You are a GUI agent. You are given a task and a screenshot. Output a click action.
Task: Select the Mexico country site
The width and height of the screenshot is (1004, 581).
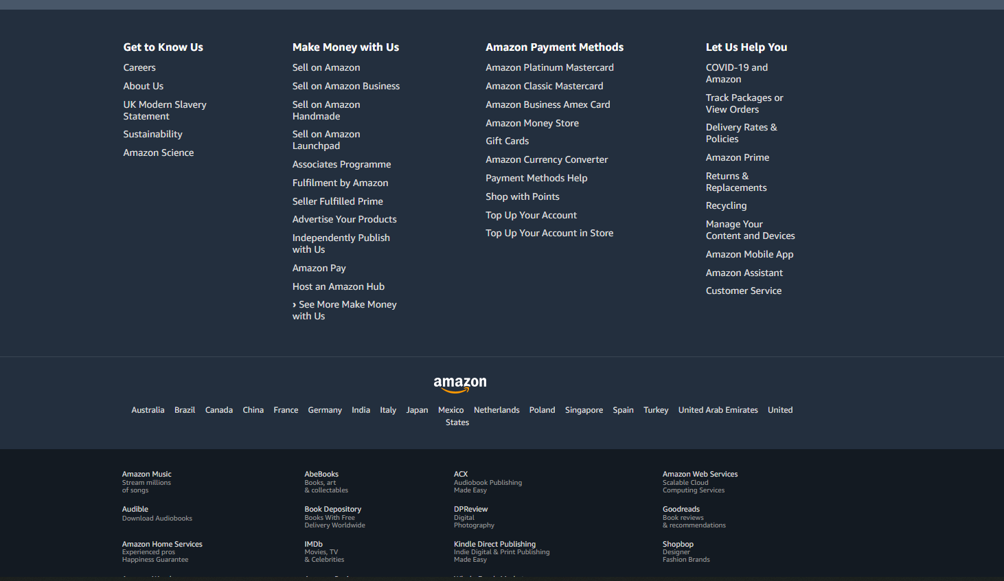[451, 410]
